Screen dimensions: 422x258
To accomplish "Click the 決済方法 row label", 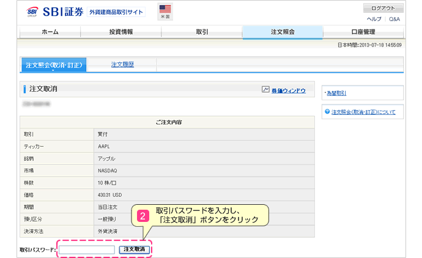I will point(34,231).
